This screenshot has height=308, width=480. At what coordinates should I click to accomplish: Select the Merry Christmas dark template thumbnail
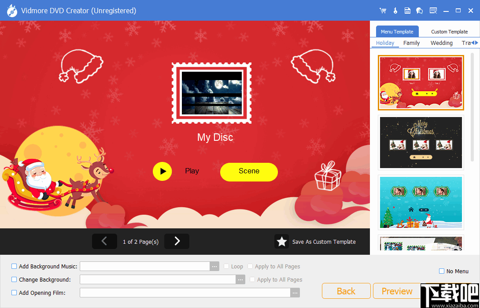421,143
